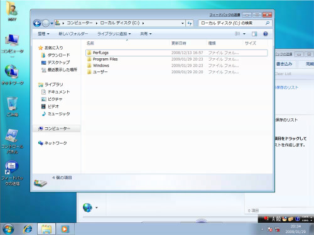Screen dimensions: 314x235
Task: Sort by the 名前 column header
Action: 127,43
